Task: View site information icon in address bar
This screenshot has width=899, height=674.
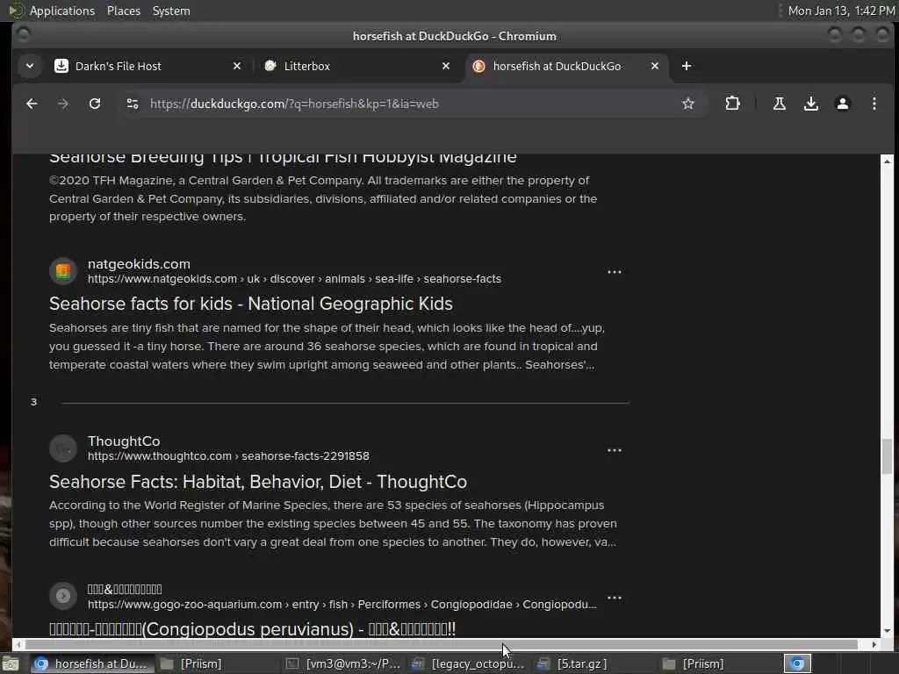Action: pyautogui.click(x=133, y=104)
